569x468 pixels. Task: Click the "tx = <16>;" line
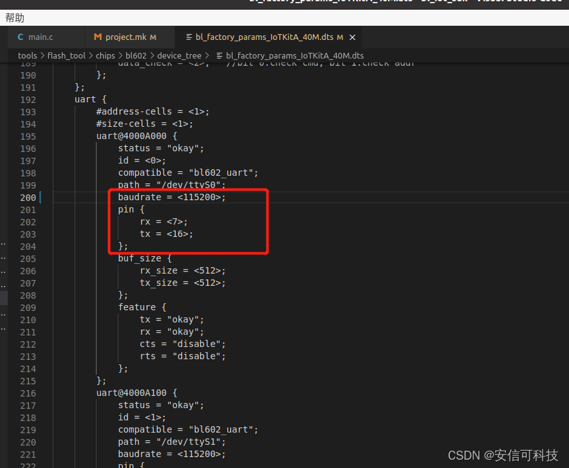click(x=167, y=234)
